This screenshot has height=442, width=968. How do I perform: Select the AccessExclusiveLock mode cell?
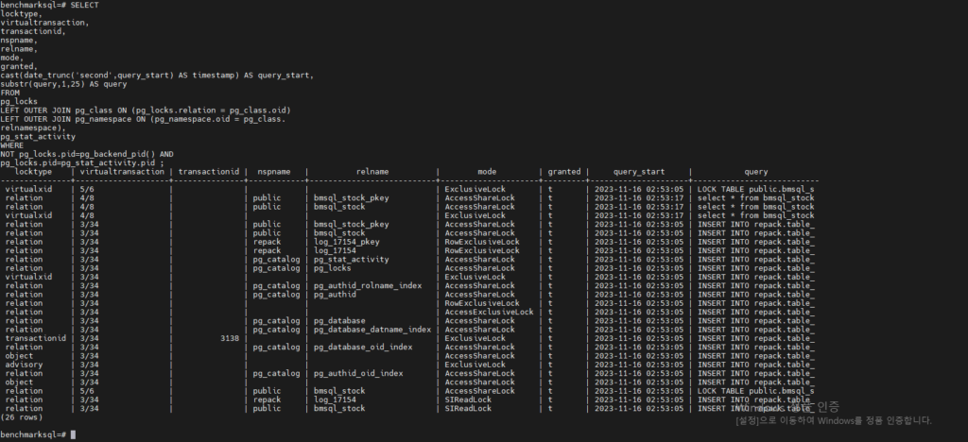click(489, 312)
